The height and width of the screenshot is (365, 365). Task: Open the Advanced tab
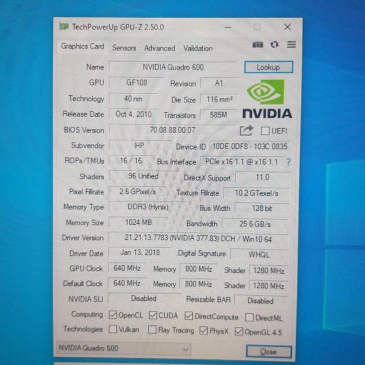click(x=160, y=48)
